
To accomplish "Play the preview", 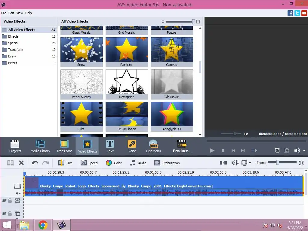I will 212,150.
